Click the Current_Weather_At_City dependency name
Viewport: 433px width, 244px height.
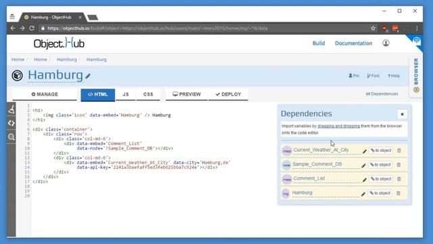click(321, 150)
